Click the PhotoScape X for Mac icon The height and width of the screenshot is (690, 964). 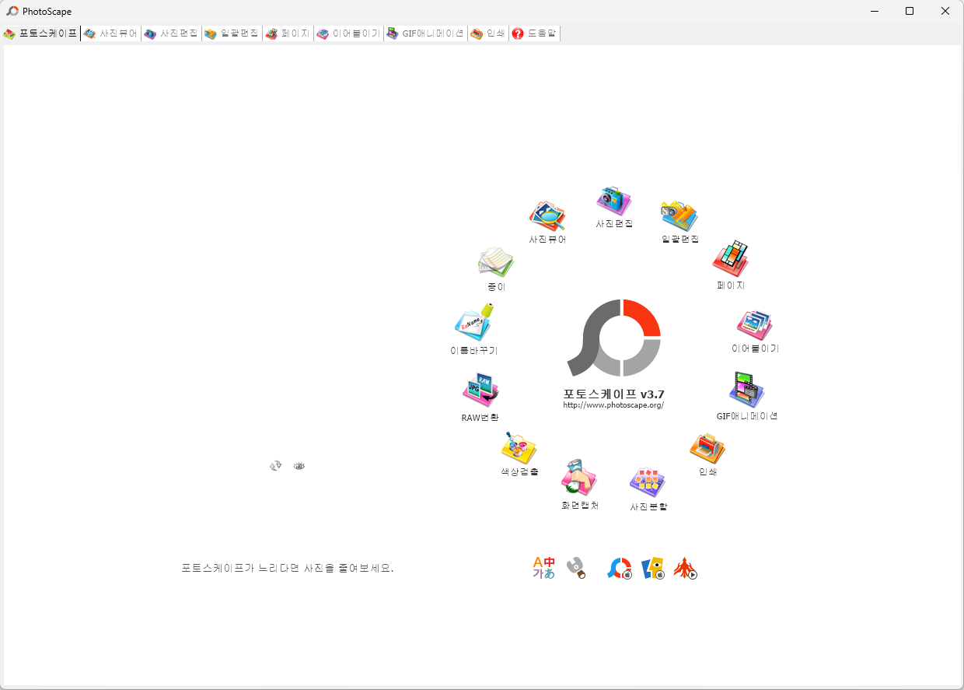point(620,569)
